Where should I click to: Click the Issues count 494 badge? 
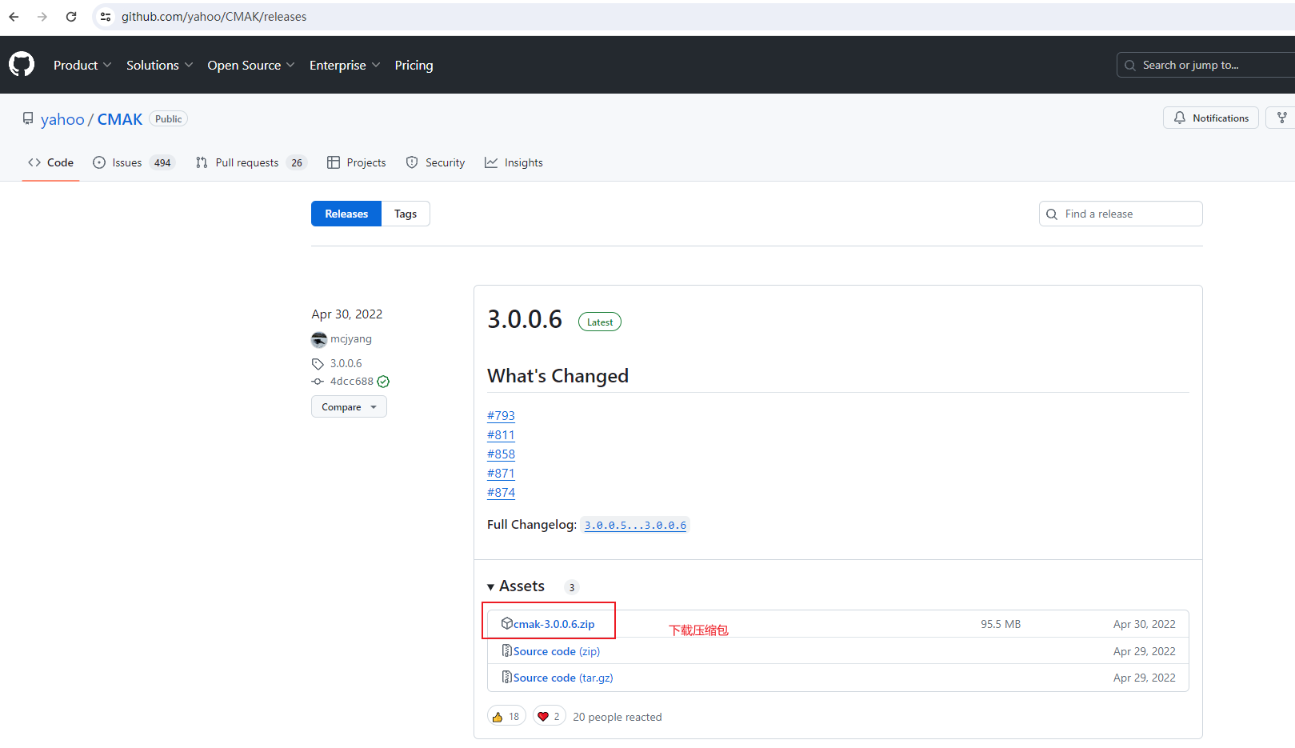[162, 163]
